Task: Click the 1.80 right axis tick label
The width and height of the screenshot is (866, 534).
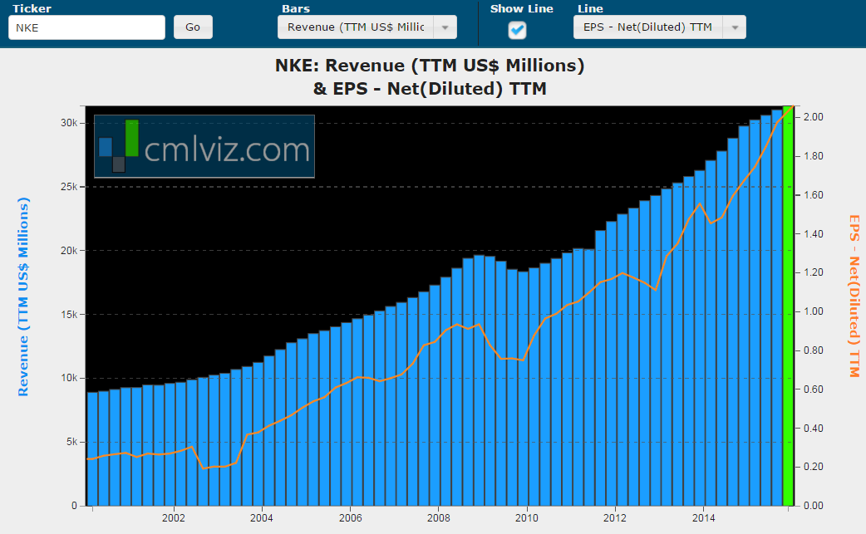Action: coord(813,156)
